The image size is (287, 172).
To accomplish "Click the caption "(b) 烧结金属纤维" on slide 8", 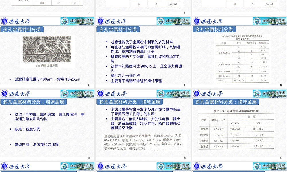I will 47,66.
